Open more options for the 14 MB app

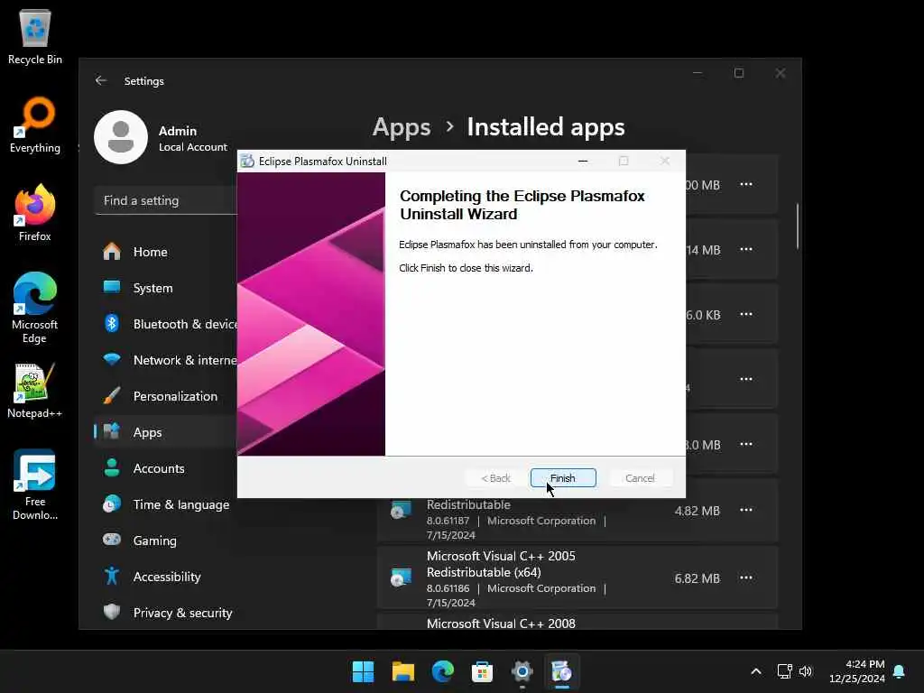click(x=746, y=249)
